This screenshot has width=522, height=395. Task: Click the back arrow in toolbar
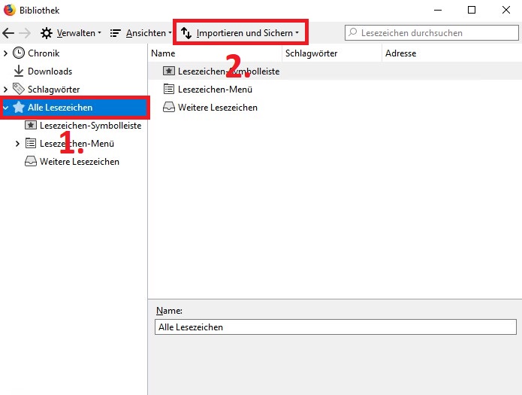(9, 33)
